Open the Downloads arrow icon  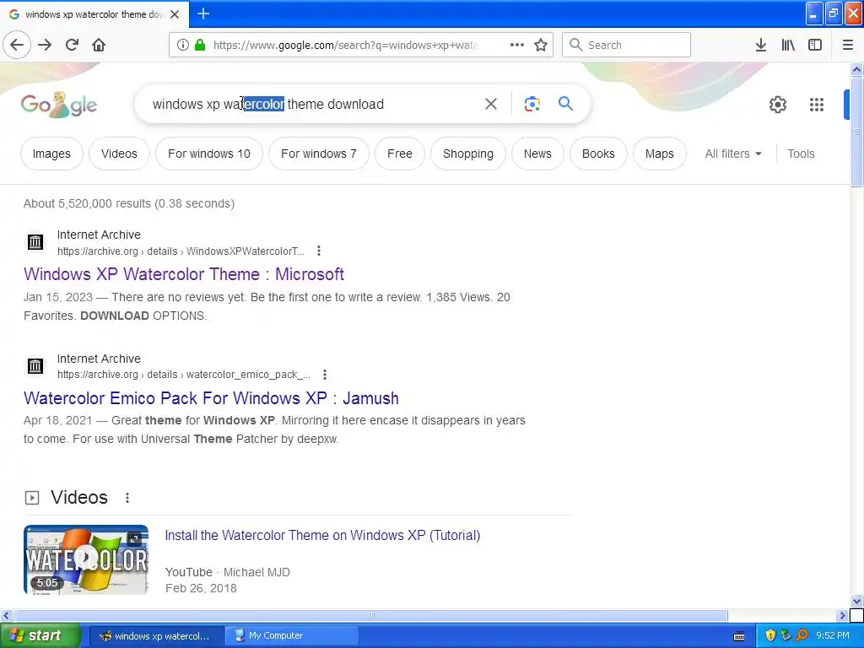click(760, 45)
